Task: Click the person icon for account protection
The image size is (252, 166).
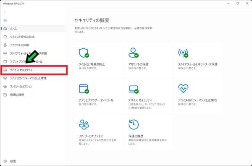Action: [5, 45]
